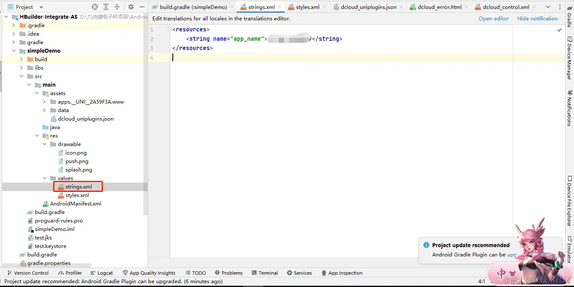Click Open editor link

point(494,18)
